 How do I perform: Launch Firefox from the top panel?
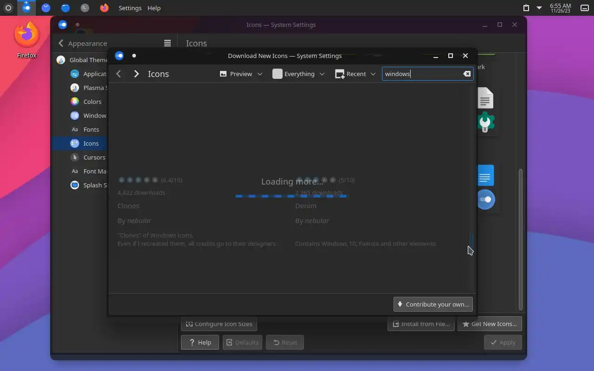(104, 8)
